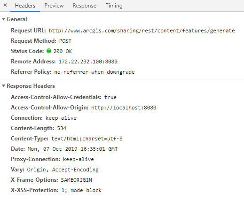Screen dimensions: 244x201
Task: Switch to the Preview tab
Action: coord(54,6)
